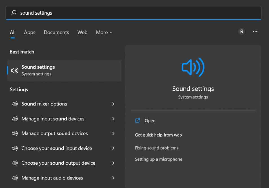The width and height of the screenshot is (269, 188).
Task: Click Manage output sound devices result
Action: click(64, 133)
